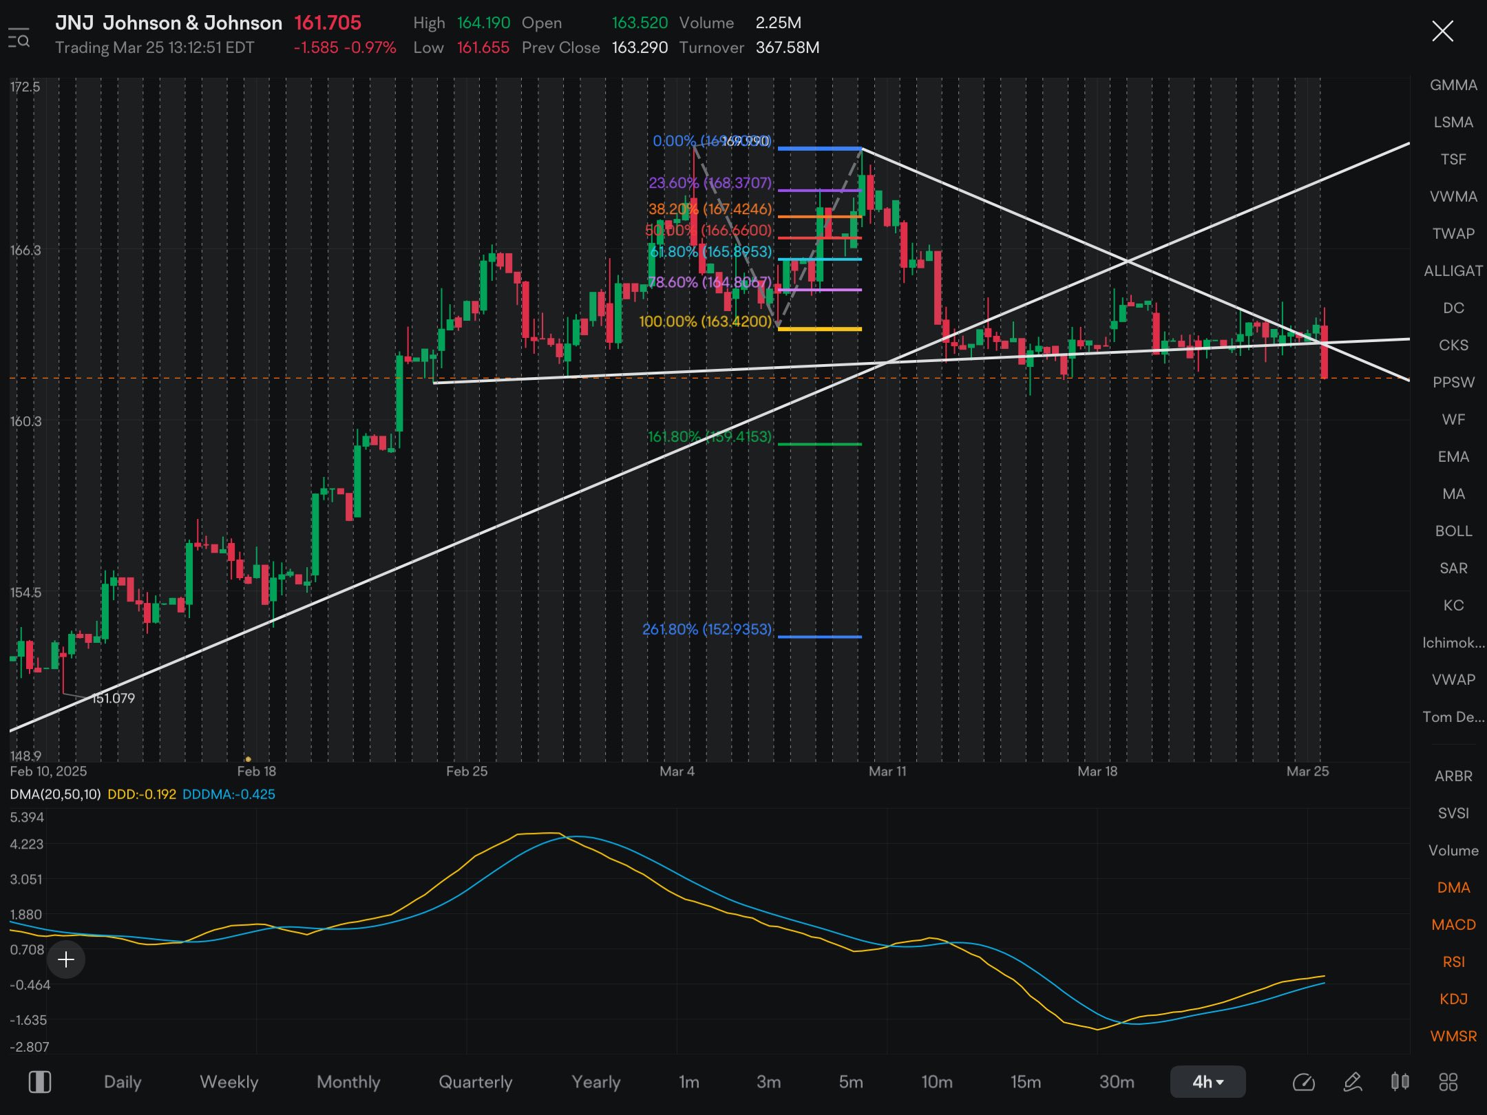1487x1115 pixels.
Task: Enable the ARBR sub-indicator
Action: tap(1453, 776)
